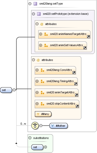Expand smil20:animSetValuesAttrs group

click(41, 45)
